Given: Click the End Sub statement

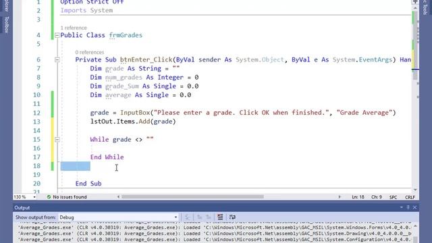Looking at the screenshot, I should click(x=88, y=184).
